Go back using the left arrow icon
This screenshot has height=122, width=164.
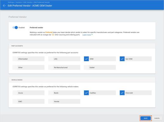4,6
